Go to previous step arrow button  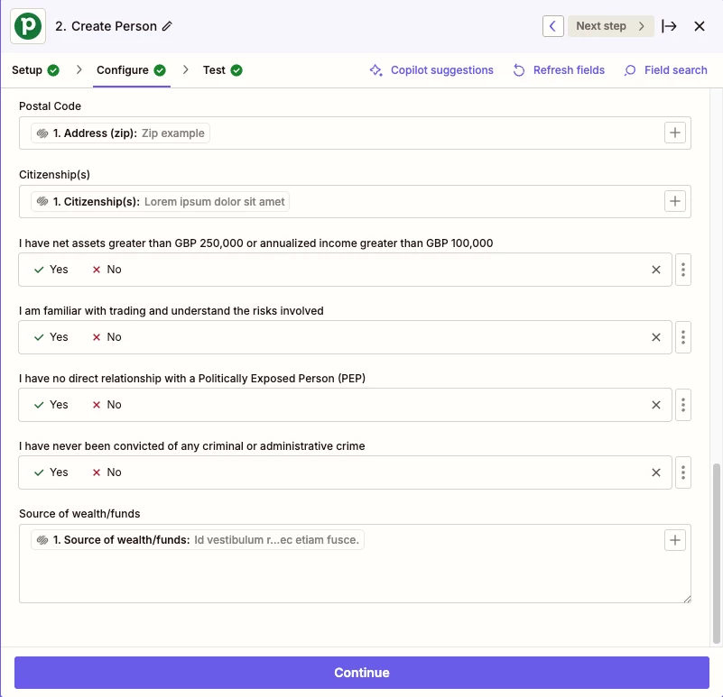552,26
